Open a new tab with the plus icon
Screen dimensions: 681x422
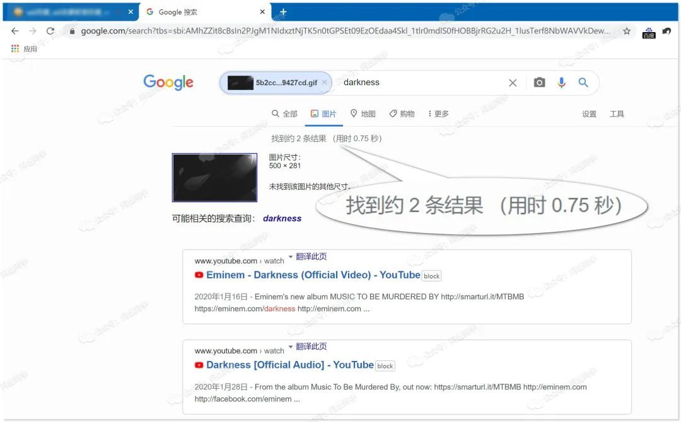282,11
